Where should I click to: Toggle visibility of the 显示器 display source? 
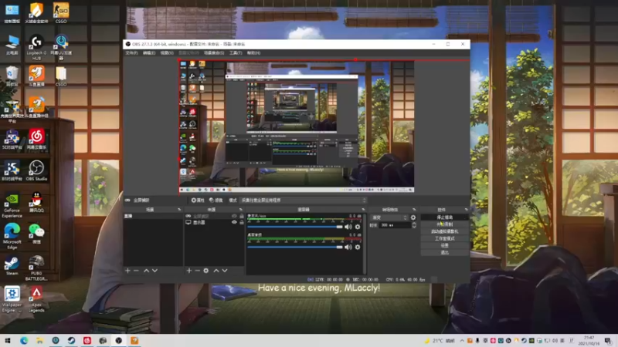pyautogui.click(x=234, y=222)
